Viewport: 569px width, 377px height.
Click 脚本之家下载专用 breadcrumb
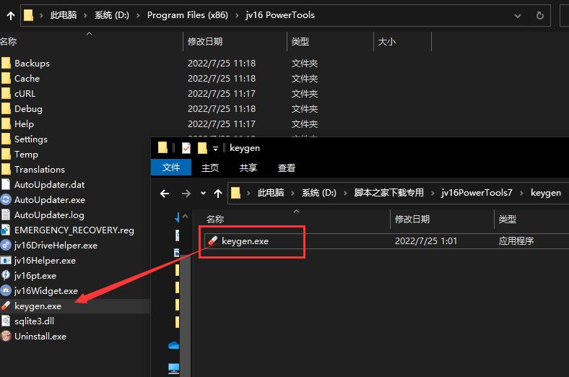click(x=388, y=193)
